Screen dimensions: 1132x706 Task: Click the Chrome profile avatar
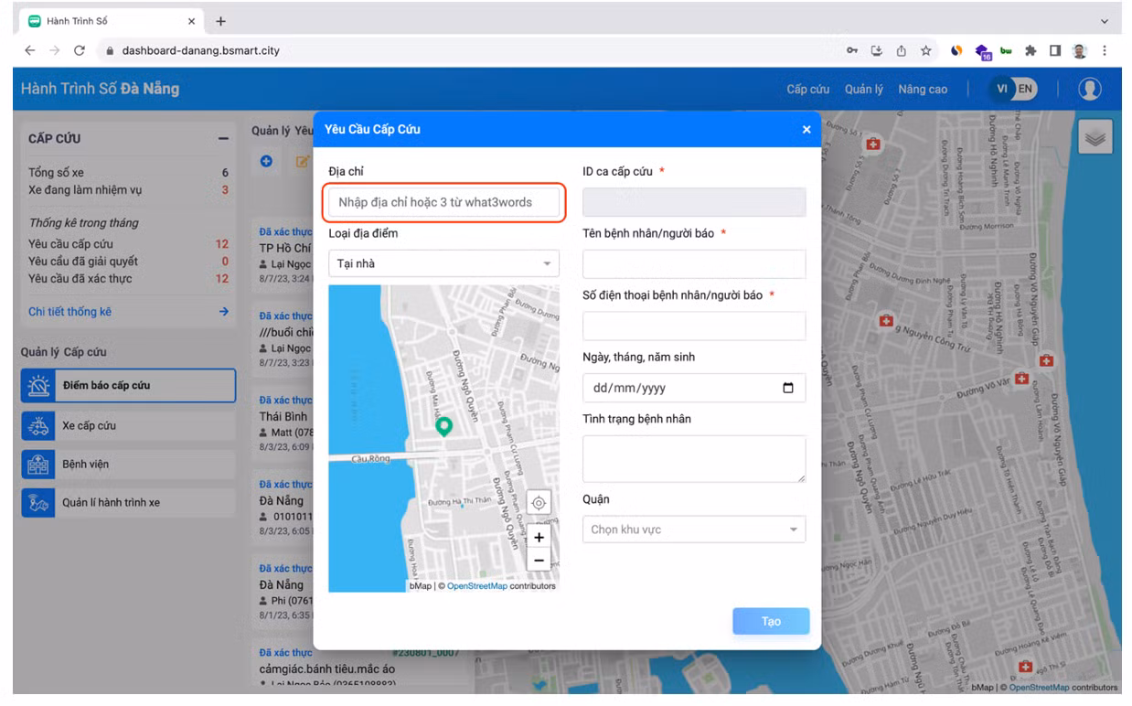[1080, 50]
